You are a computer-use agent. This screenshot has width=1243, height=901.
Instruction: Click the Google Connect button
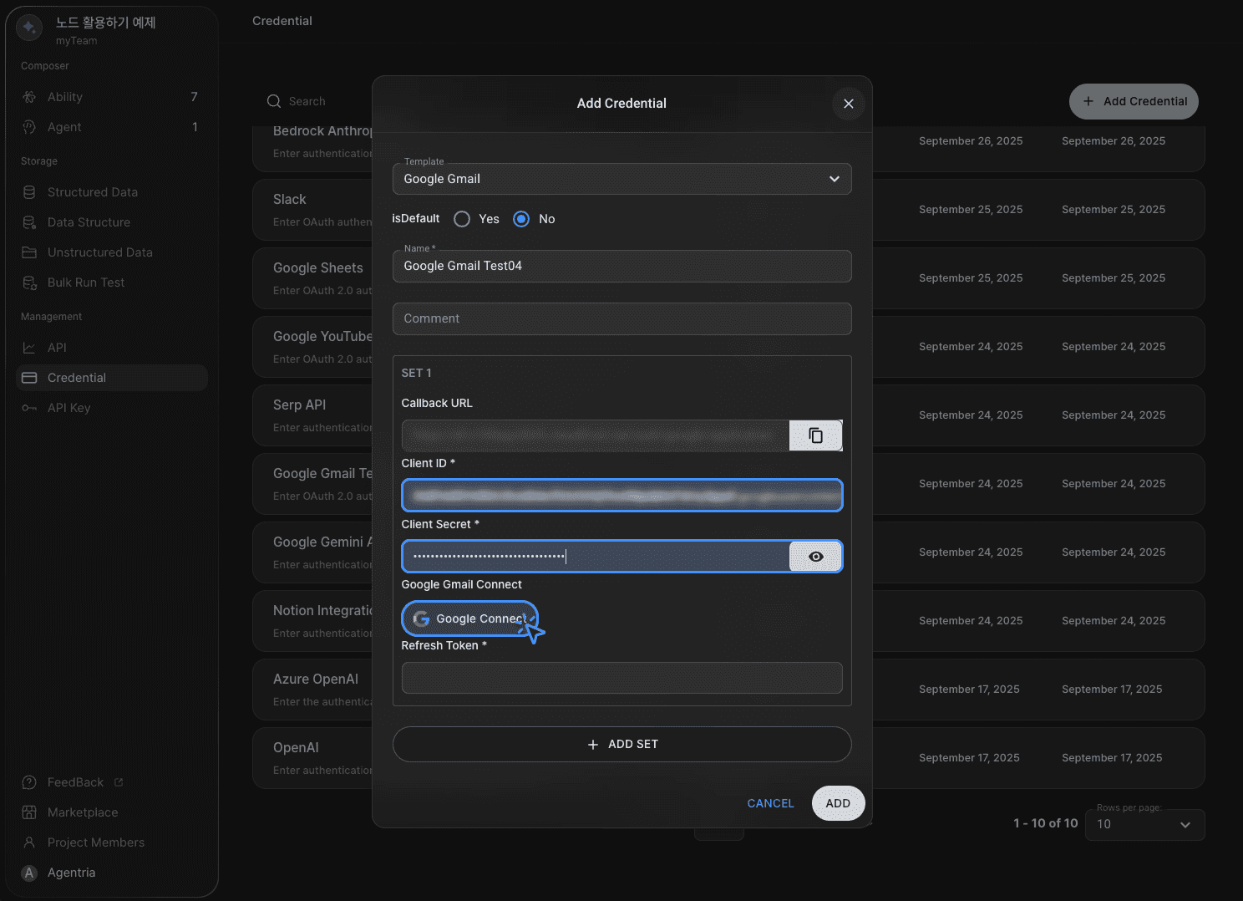coord(469,618)
